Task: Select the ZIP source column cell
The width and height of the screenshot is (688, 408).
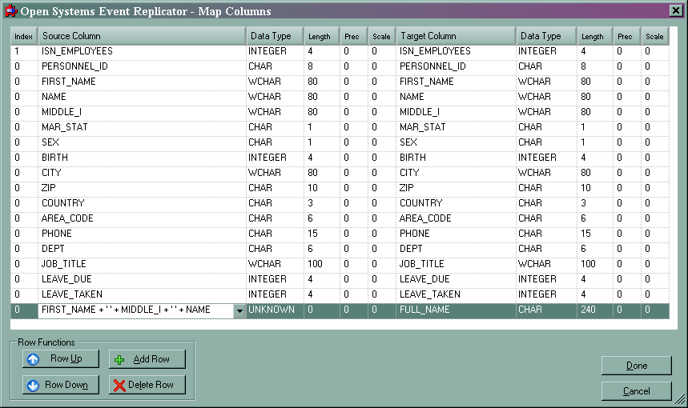Action: point(142,188)
